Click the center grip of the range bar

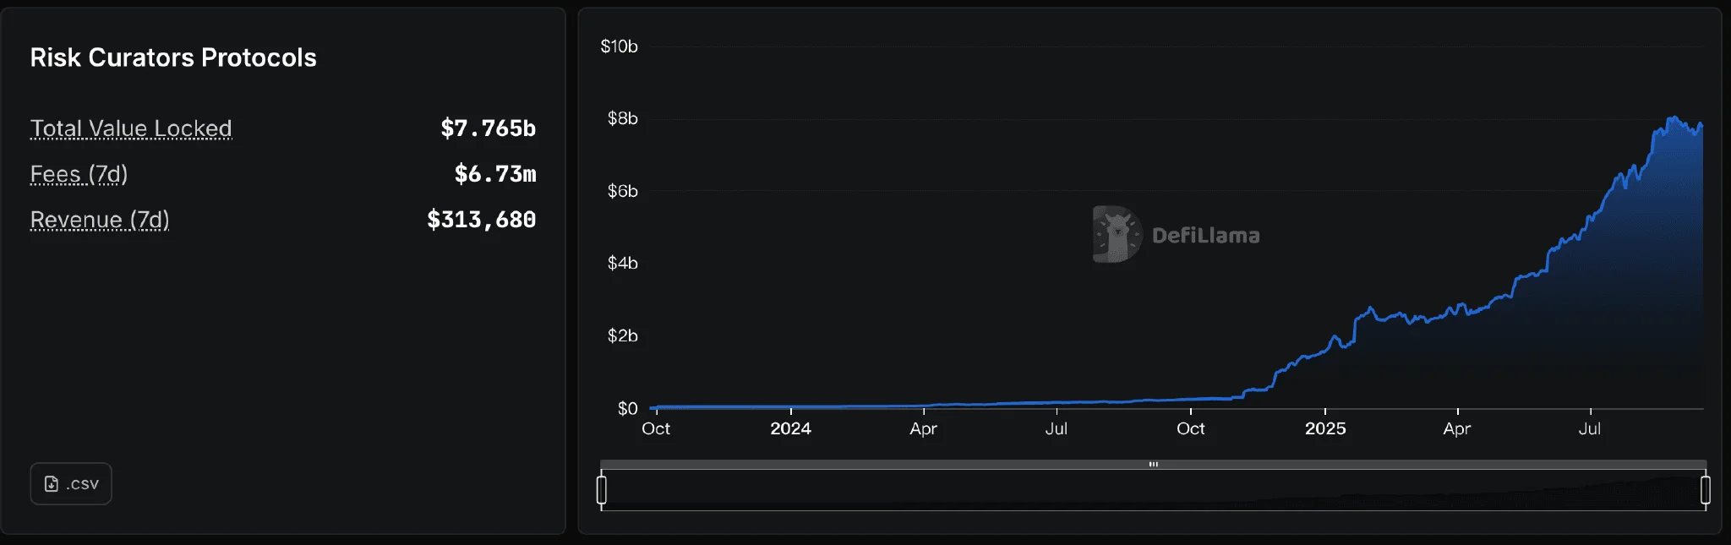1153,464
